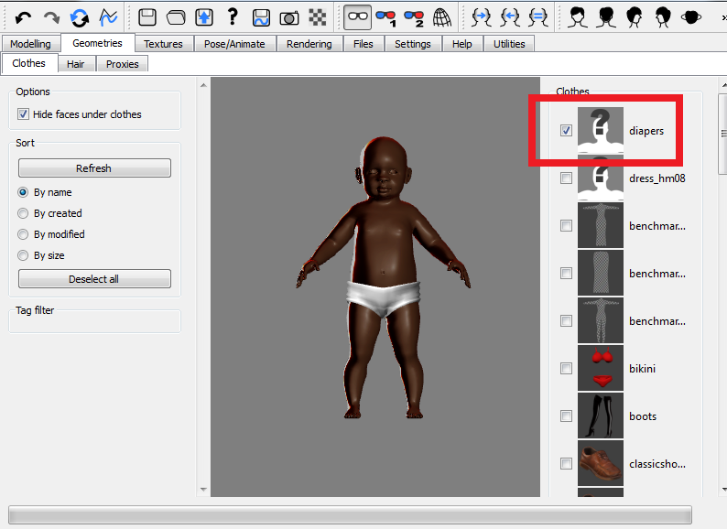Click the Deselect all button
The width and height of the screenshot is (727, 529).
coord(94,279)
